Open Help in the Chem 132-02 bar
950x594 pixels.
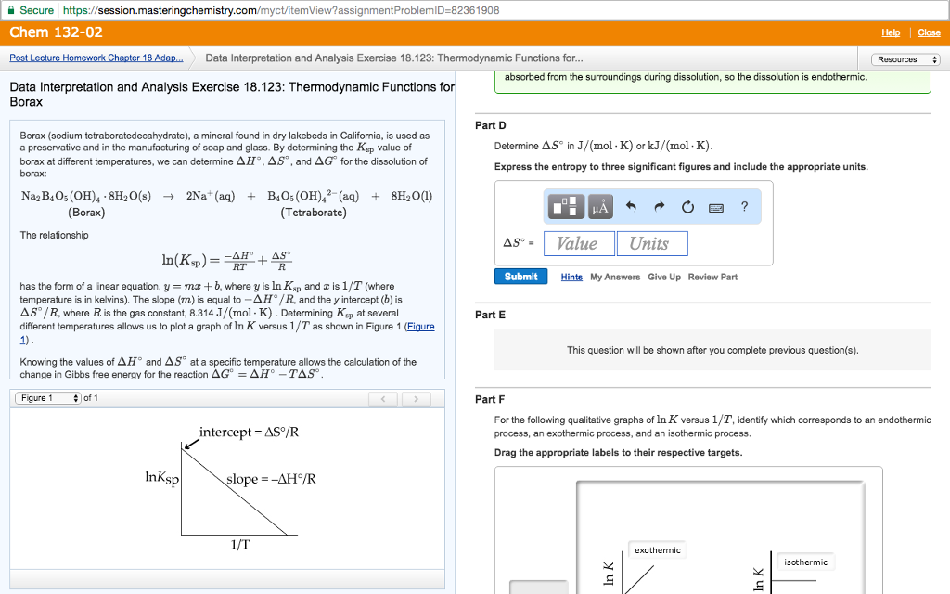tap(891, 32)
